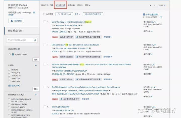Open free publisher full text for Sepsis-3 result

70,99
